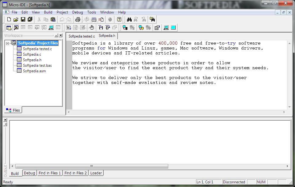Switch to the Softpedia tested.c editor tab

point(82,36)
